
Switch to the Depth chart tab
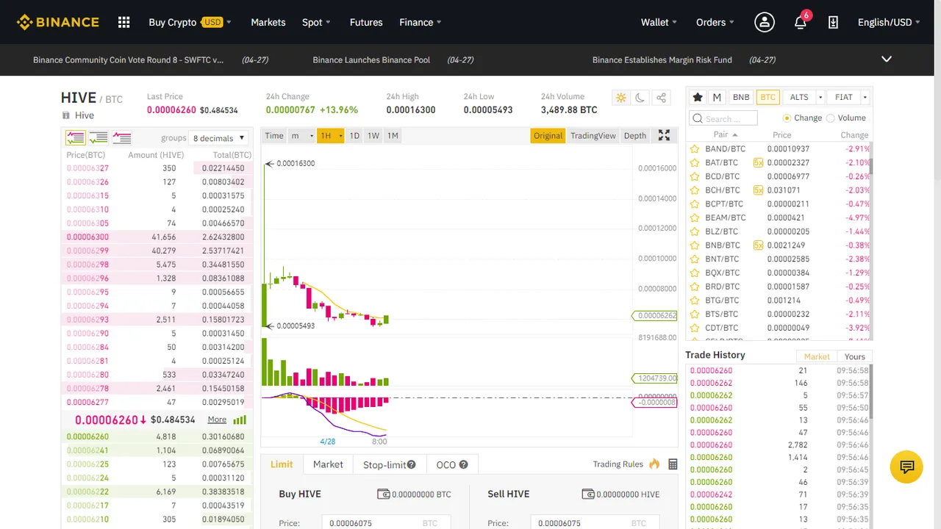(x=635, y=136)
